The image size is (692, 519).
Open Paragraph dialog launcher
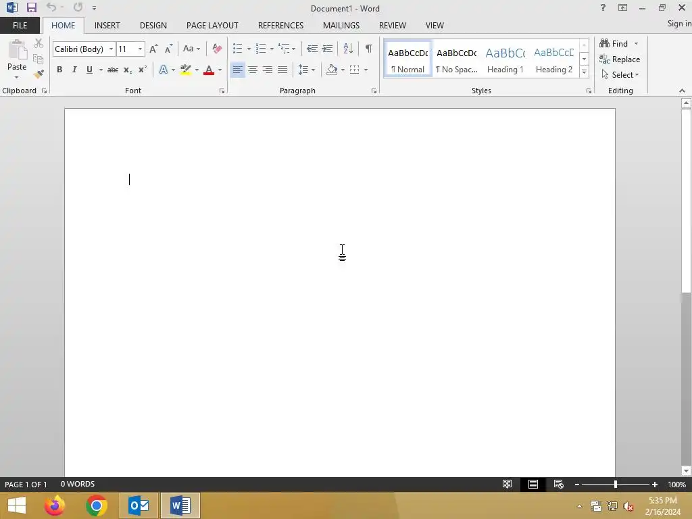coord(374,91)
